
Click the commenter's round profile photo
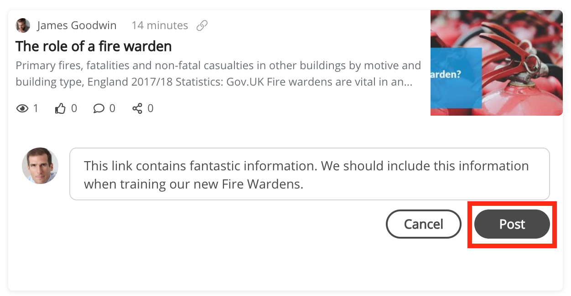[x=40, y=166]
